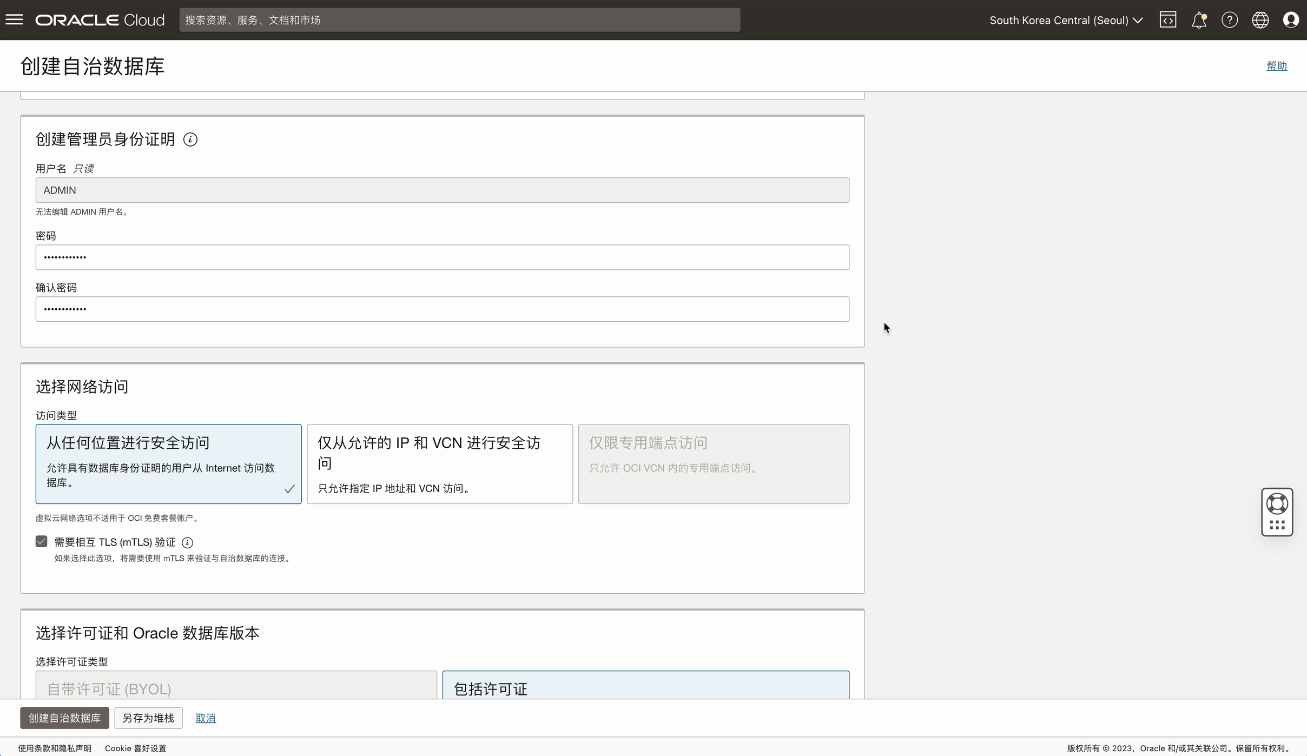The image size is (1307, 756).
Task: Toggle the 需要相互 TLS (mTLS) 验证 checkbox
Action: coord(42,542)
